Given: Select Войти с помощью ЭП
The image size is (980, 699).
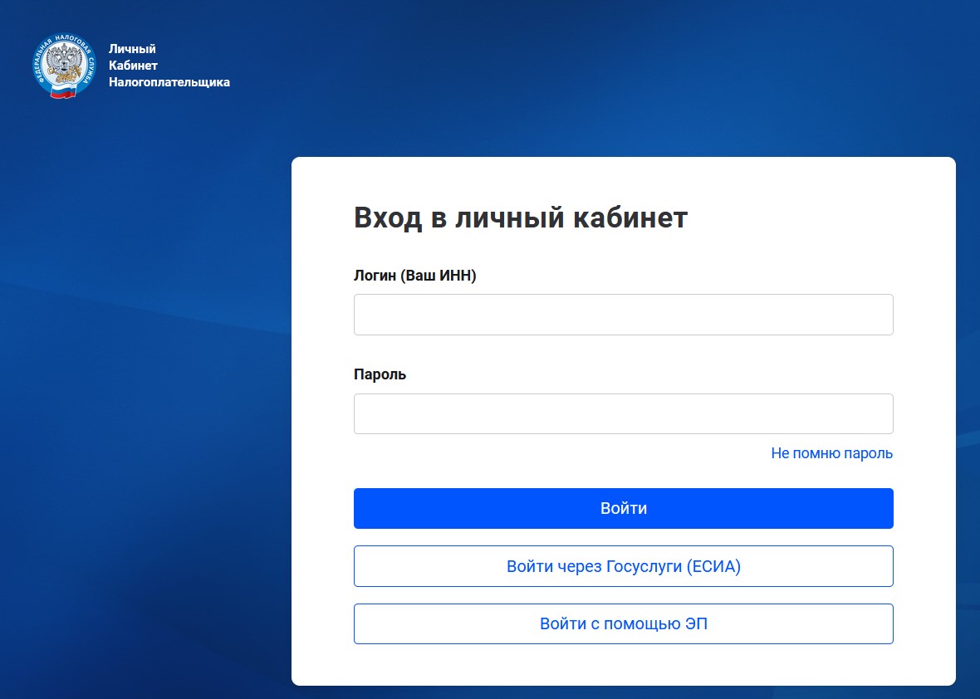Looking at the screenshot, I should 623,623.
